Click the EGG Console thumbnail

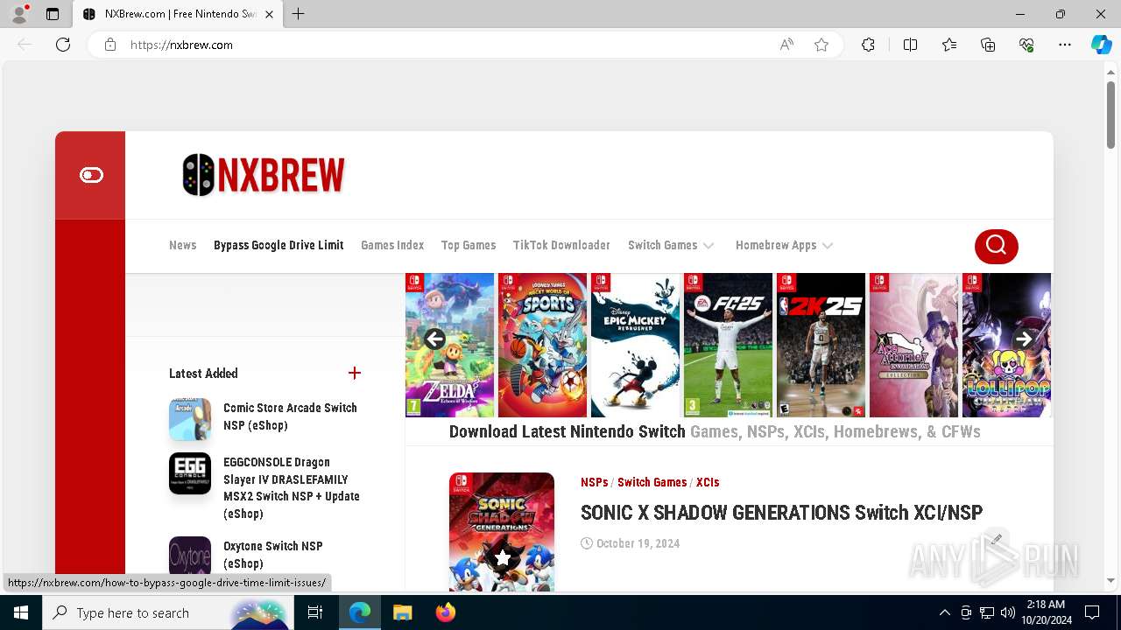pos(190,473)
